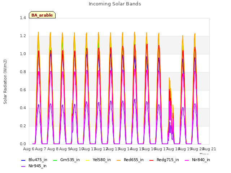231x173 pixels.
Task: Click the Aug 21 x-axis tick label
Action: pyautogui.click(x=209, y=149)
